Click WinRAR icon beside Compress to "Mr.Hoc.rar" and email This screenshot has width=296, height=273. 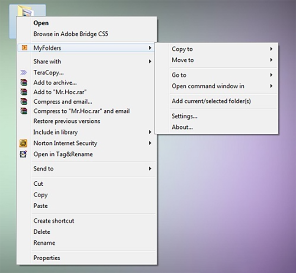(24, 111)
